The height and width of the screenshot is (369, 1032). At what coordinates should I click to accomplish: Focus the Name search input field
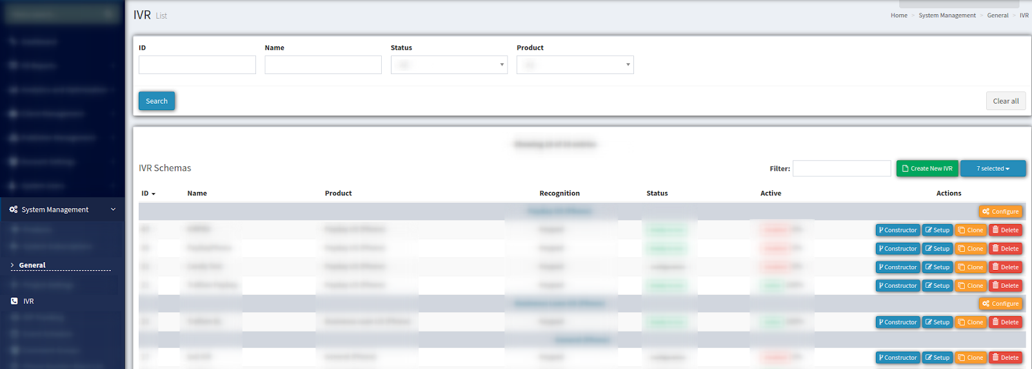pos(323,65)
